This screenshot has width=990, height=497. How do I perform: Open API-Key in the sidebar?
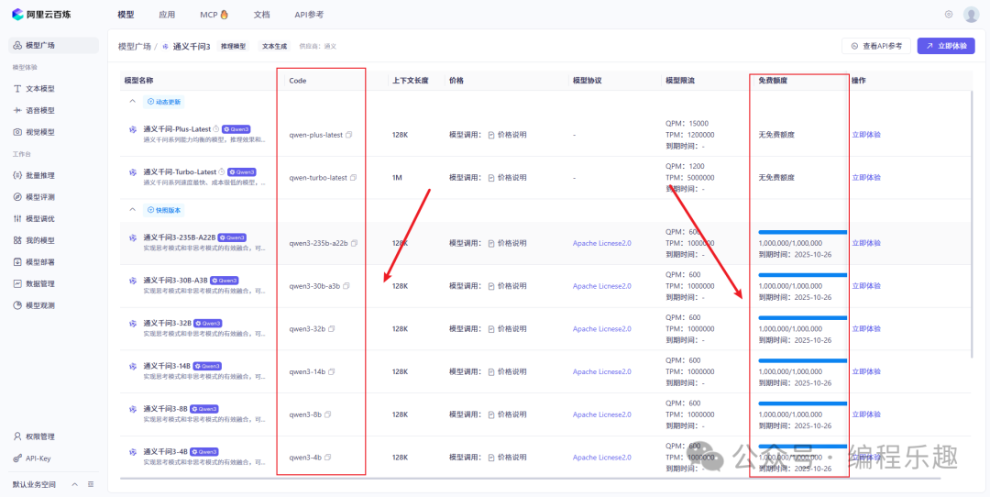click(x=53, y=458)
